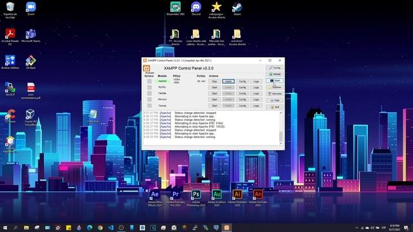Screen dimensions: 413x232
Task: Open the MySQL row Config menu
Action: coord(243,88)
